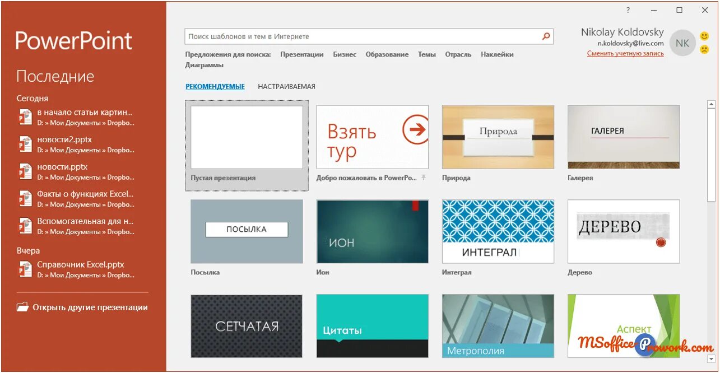Viewport: 720px width, 373px height.
Task: Click file icon beside Справочник Excel.pptx
Action: [25, 269]
